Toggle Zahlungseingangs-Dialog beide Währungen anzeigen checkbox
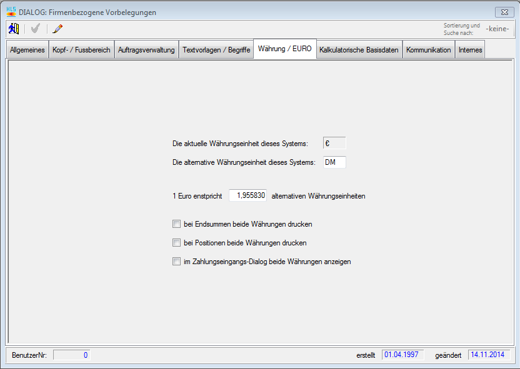This screenshot has height=369, width=520. tap(176, 262)
